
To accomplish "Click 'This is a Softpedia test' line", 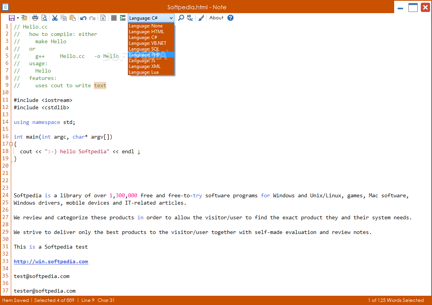I will (x=51, y=247).
